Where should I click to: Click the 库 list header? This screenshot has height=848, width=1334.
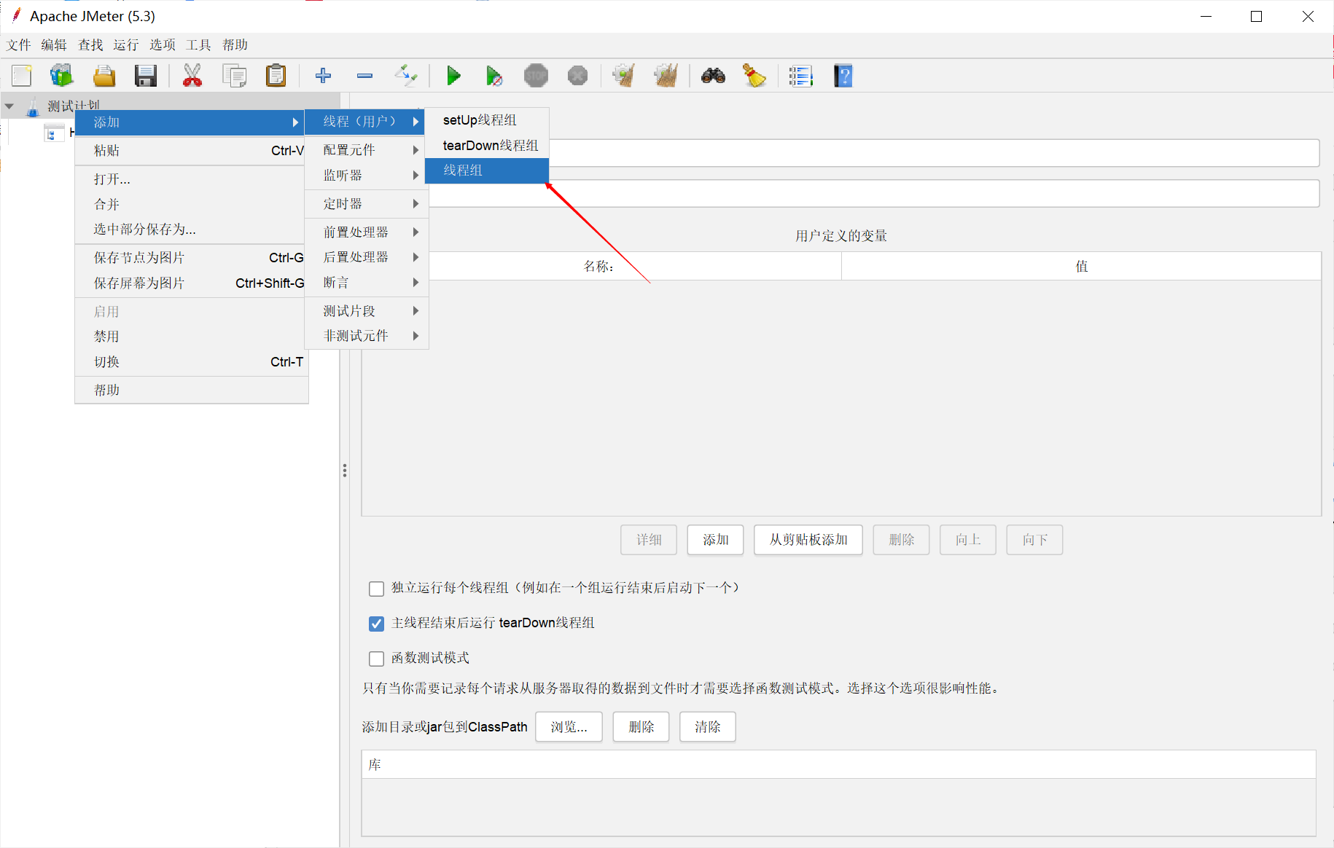coord(838,765)
